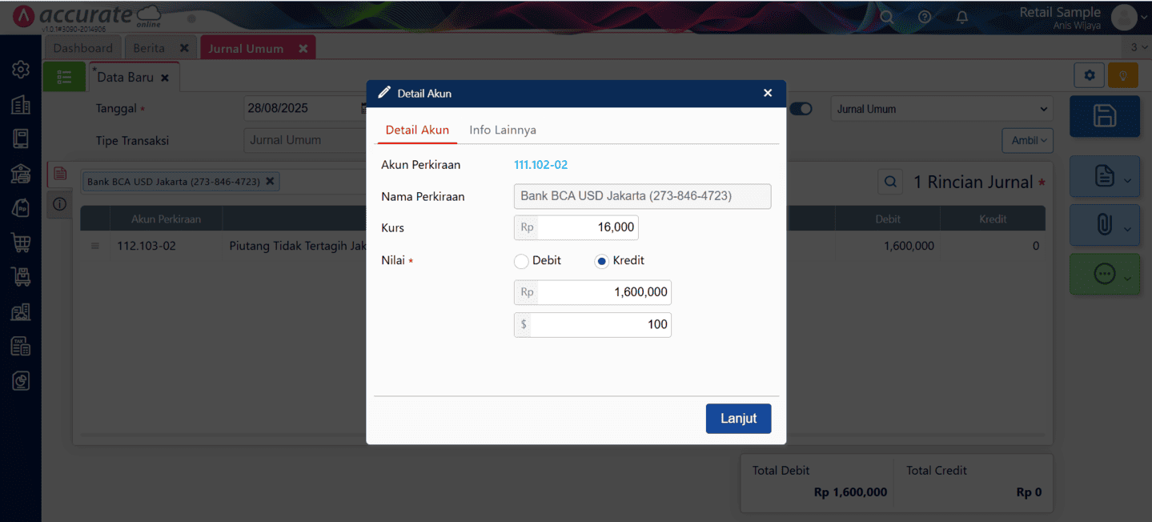Click the Lanjut button
Viewport: 1152px width, 522px height.
(x=738, y=419)
